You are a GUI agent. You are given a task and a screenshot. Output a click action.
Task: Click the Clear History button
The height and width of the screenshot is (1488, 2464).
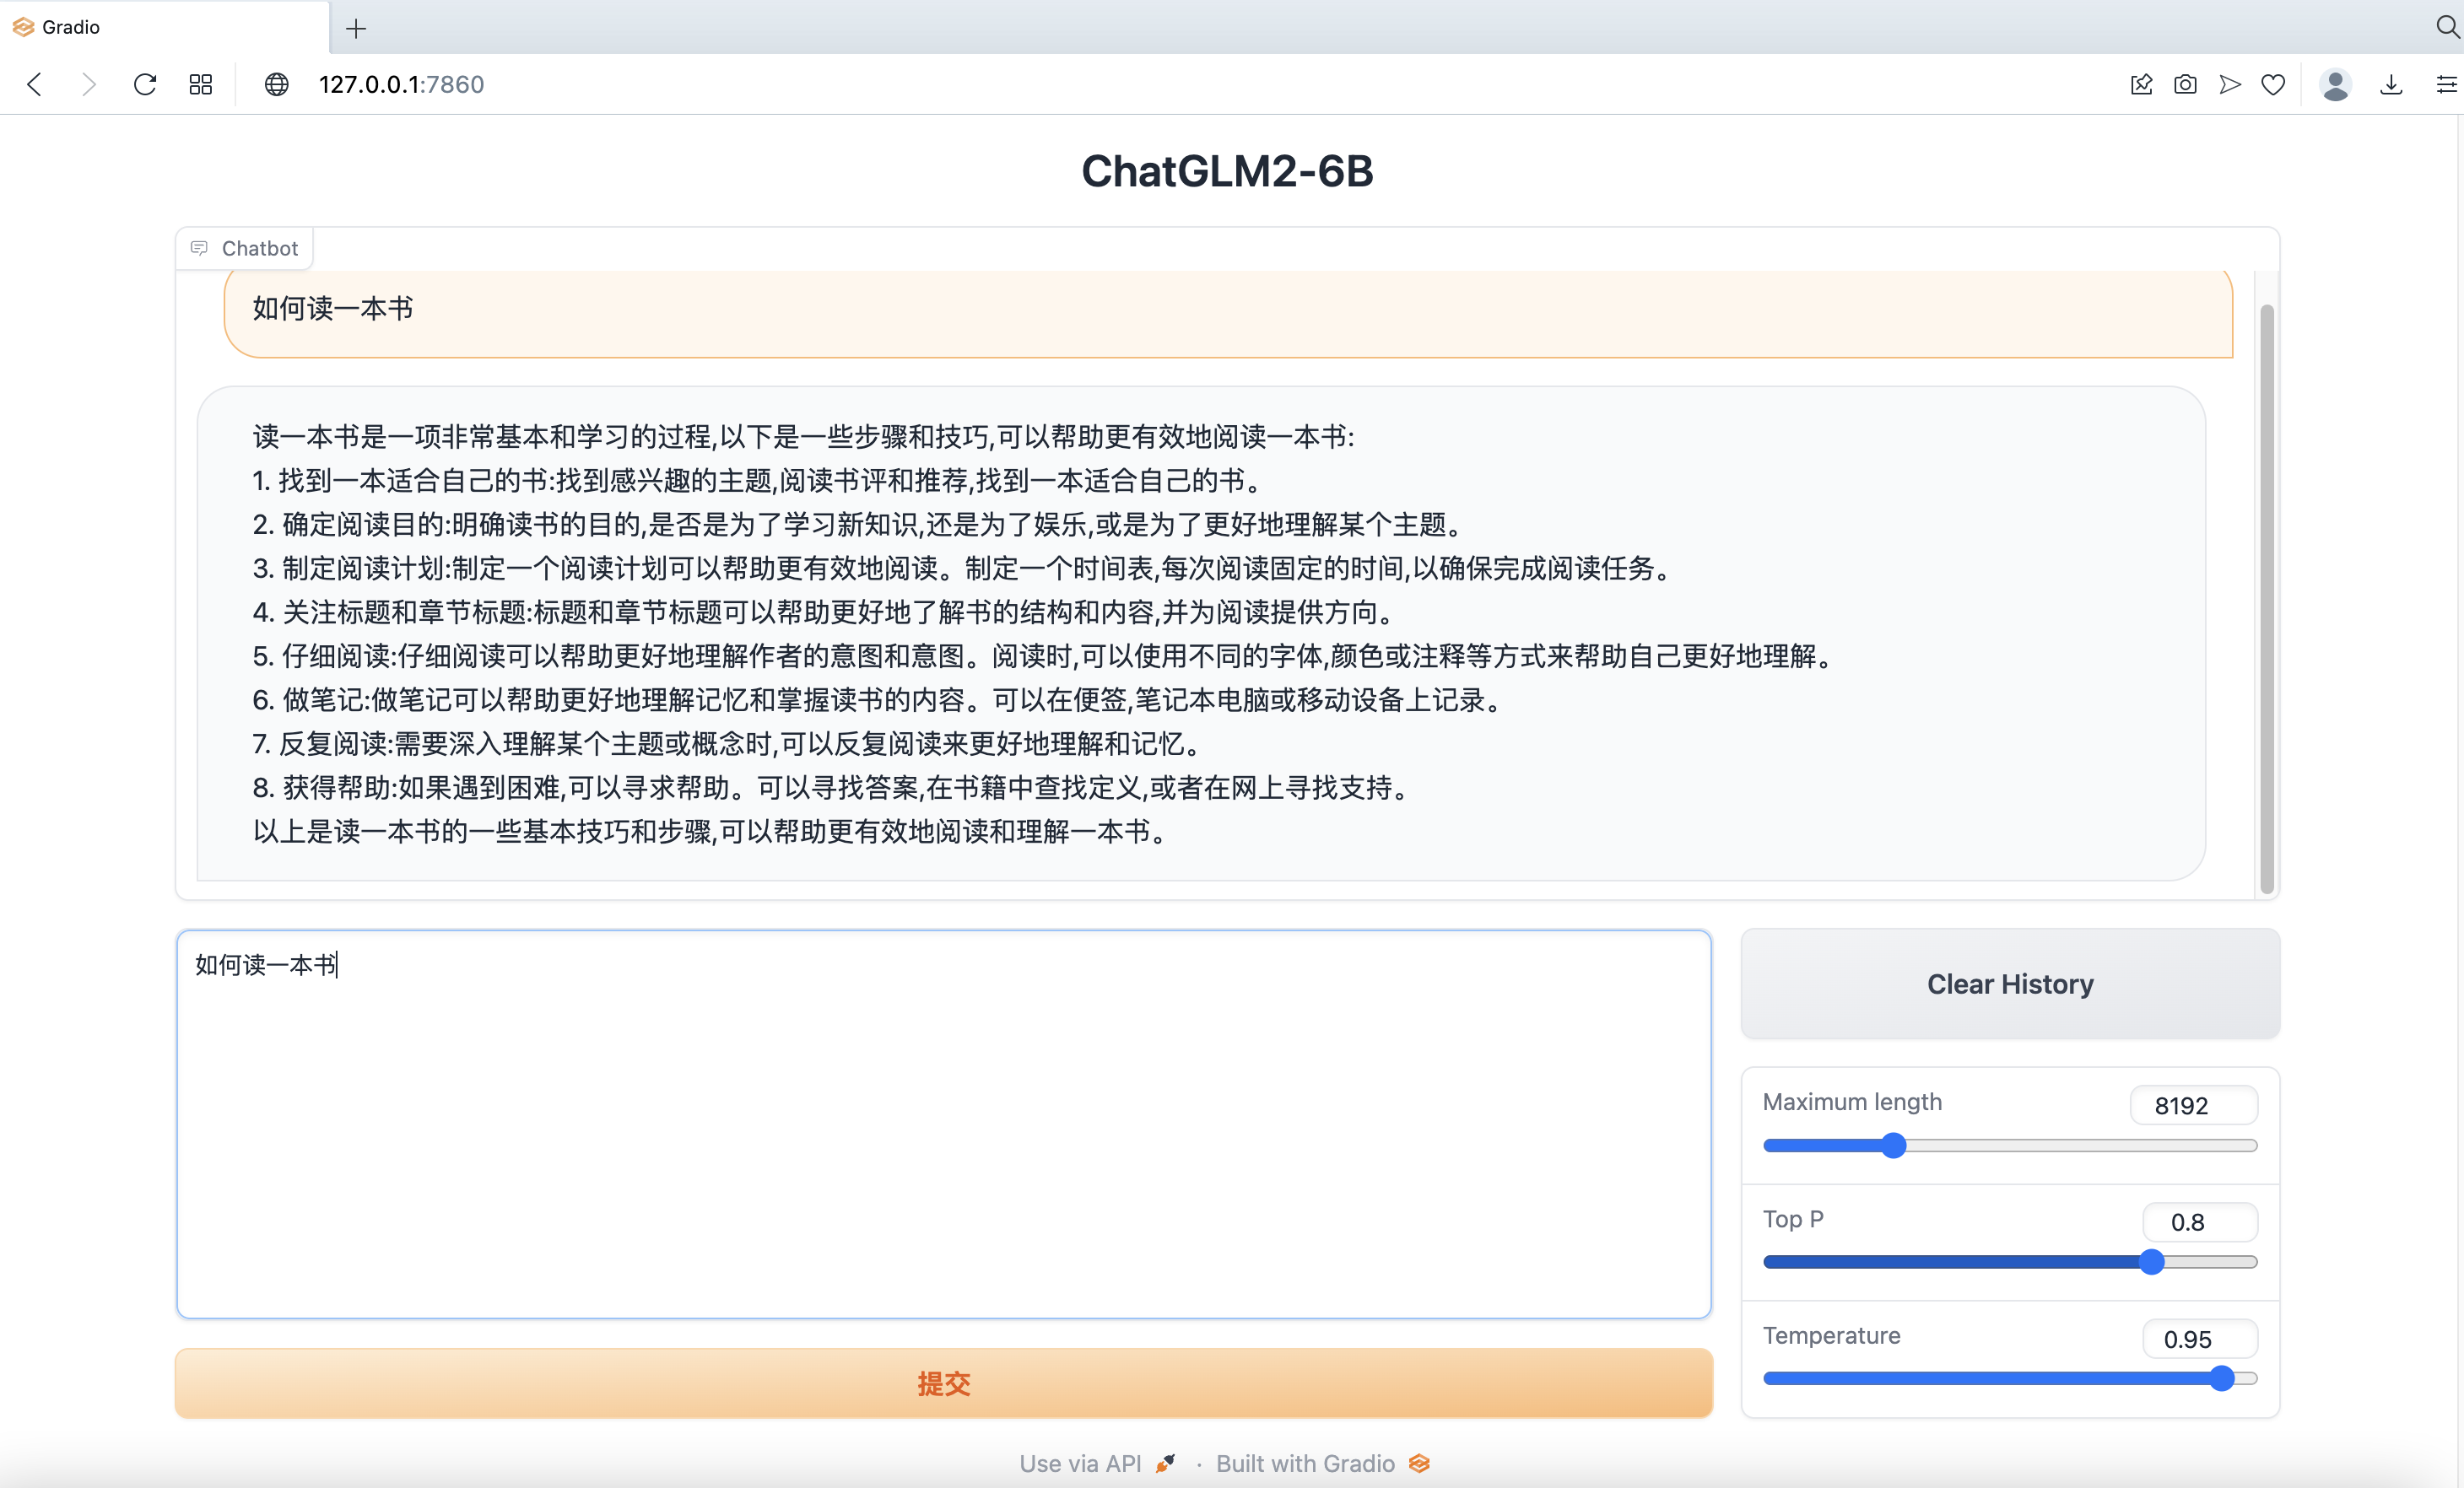[2010, 985]
